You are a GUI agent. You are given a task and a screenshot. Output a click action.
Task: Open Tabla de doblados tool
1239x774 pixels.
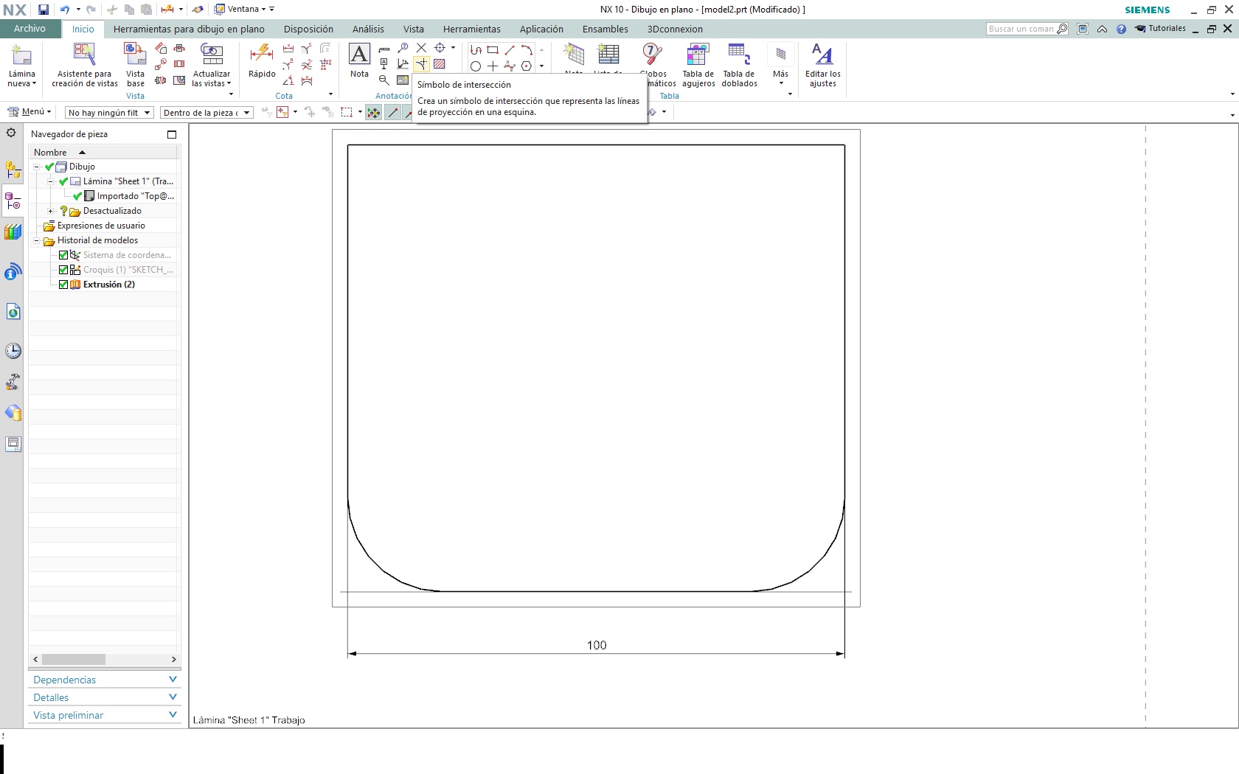[x=739, y=66]
